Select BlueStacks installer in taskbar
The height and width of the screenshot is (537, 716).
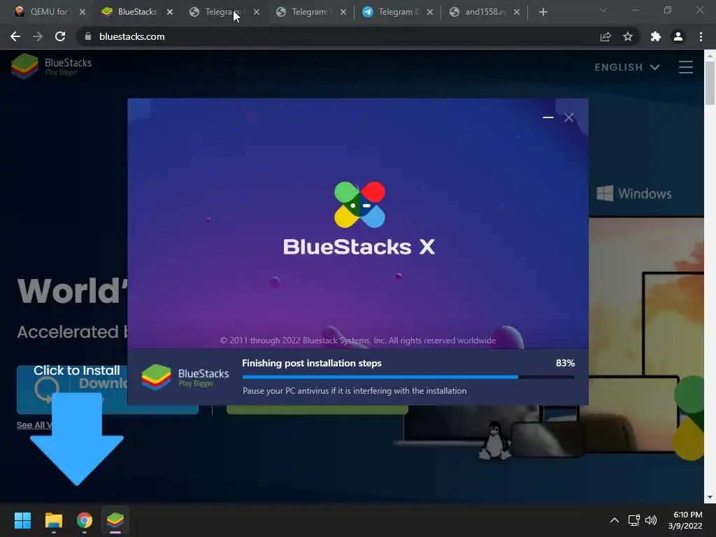click(x=115, y=520)
